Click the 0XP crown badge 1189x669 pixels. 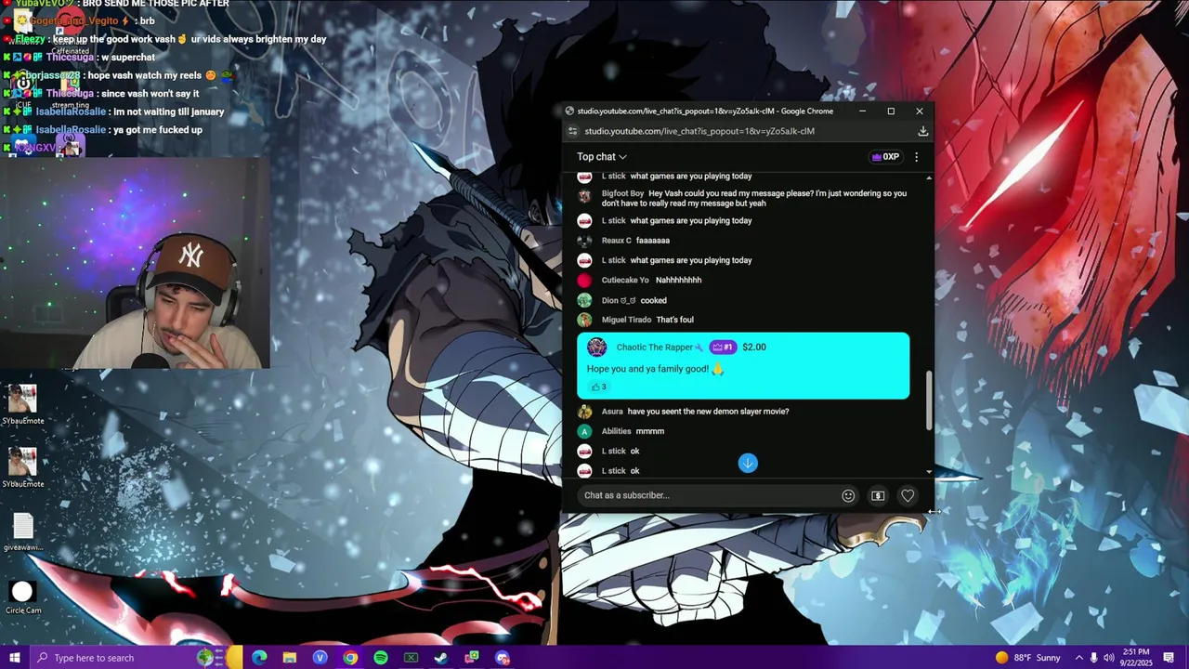pyautogui.click(x=884, y=157)
